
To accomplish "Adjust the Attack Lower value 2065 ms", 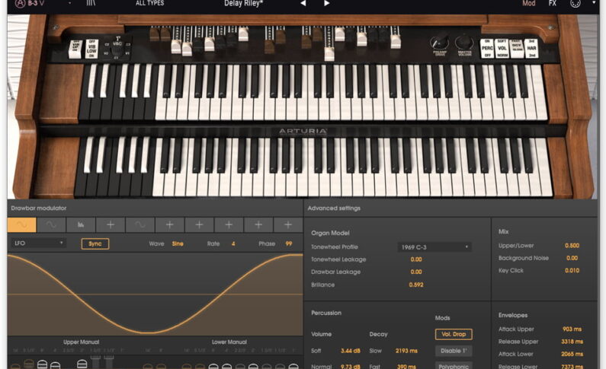I will pos(572,354).
